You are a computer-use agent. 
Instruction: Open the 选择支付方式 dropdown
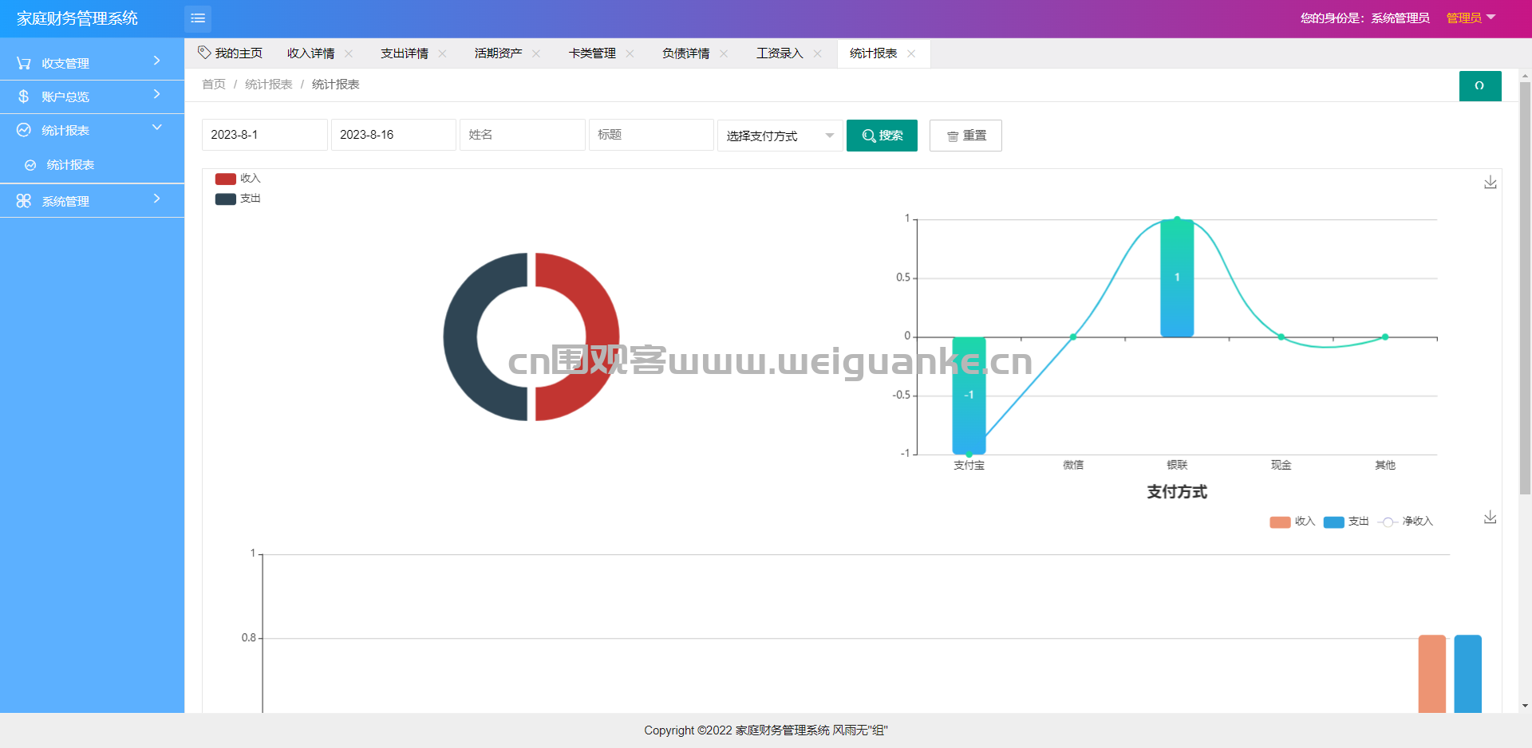[x=780, y=136]
